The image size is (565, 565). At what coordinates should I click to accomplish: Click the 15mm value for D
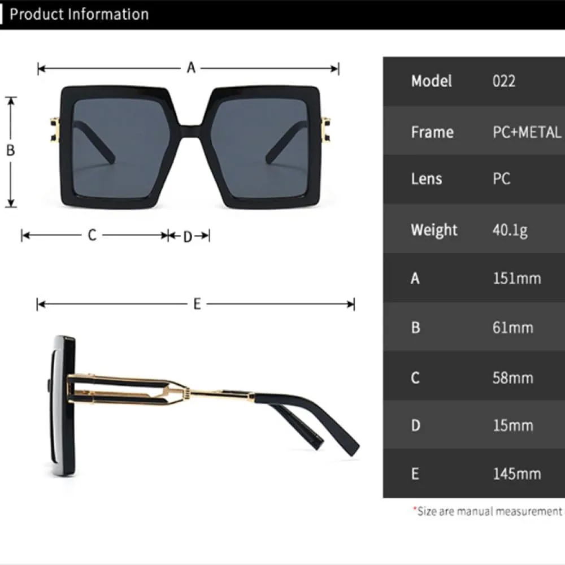tap(513, 425)
